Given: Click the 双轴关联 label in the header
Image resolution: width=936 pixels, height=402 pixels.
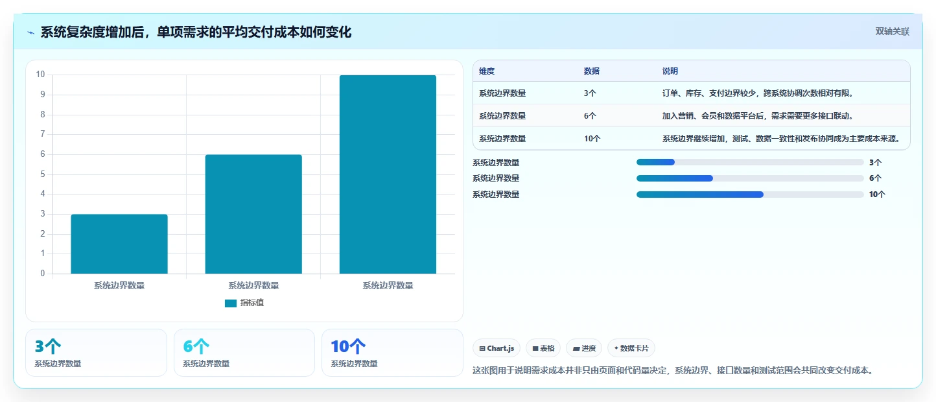Looking at the screenshot, I should coord(893,31).
